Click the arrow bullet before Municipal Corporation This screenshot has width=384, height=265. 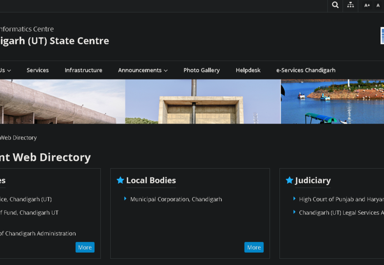[x=125, y=199]
